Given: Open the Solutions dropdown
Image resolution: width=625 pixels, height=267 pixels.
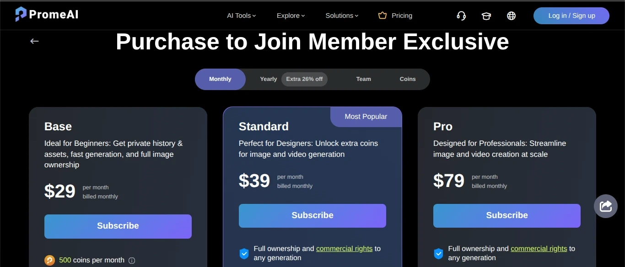Looking at the screenshot, I should pyautogui.click(x=342, y=16).
